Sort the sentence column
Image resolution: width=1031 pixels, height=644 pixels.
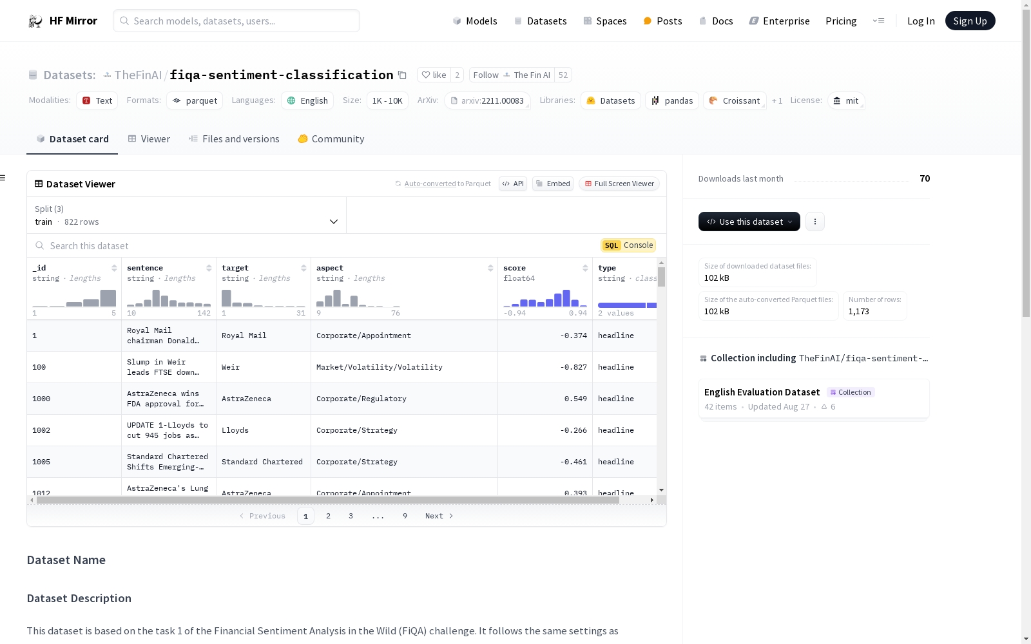tap(209, 268)
